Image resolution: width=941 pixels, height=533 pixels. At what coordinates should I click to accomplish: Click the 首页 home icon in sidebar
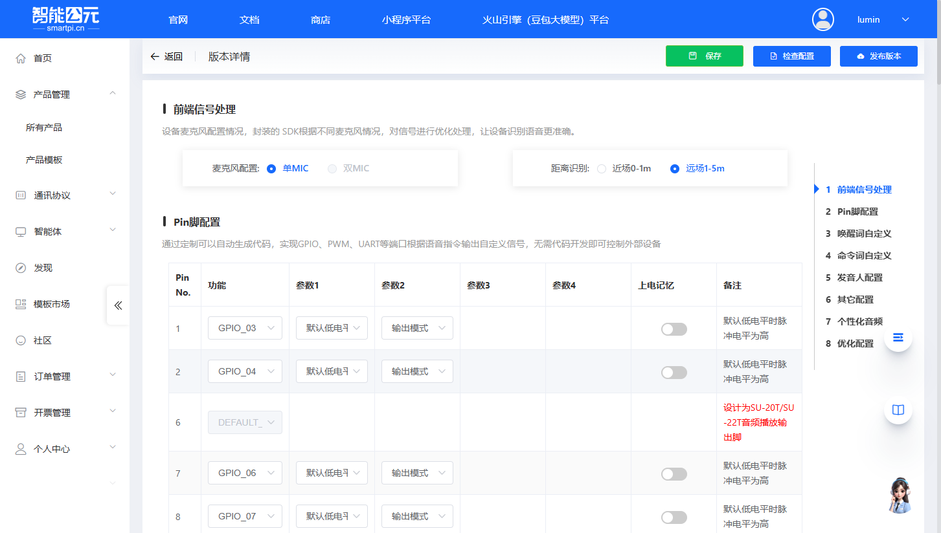(19, 58)
